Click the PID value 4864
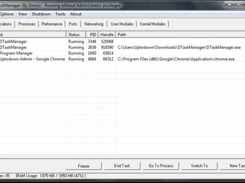Image resolution: width=245 pixels, height=183 pixels. tap(92, 59)
